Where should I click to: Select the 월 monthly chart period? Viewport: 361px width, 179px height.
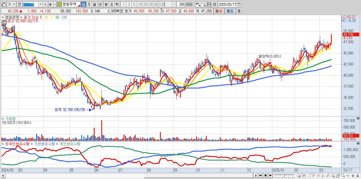(x=94, y=5)
